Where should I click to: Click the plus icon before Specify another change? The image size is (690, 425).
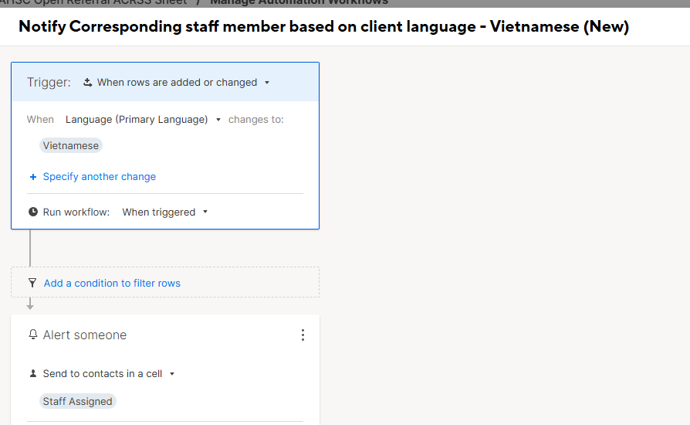point(33,177)
